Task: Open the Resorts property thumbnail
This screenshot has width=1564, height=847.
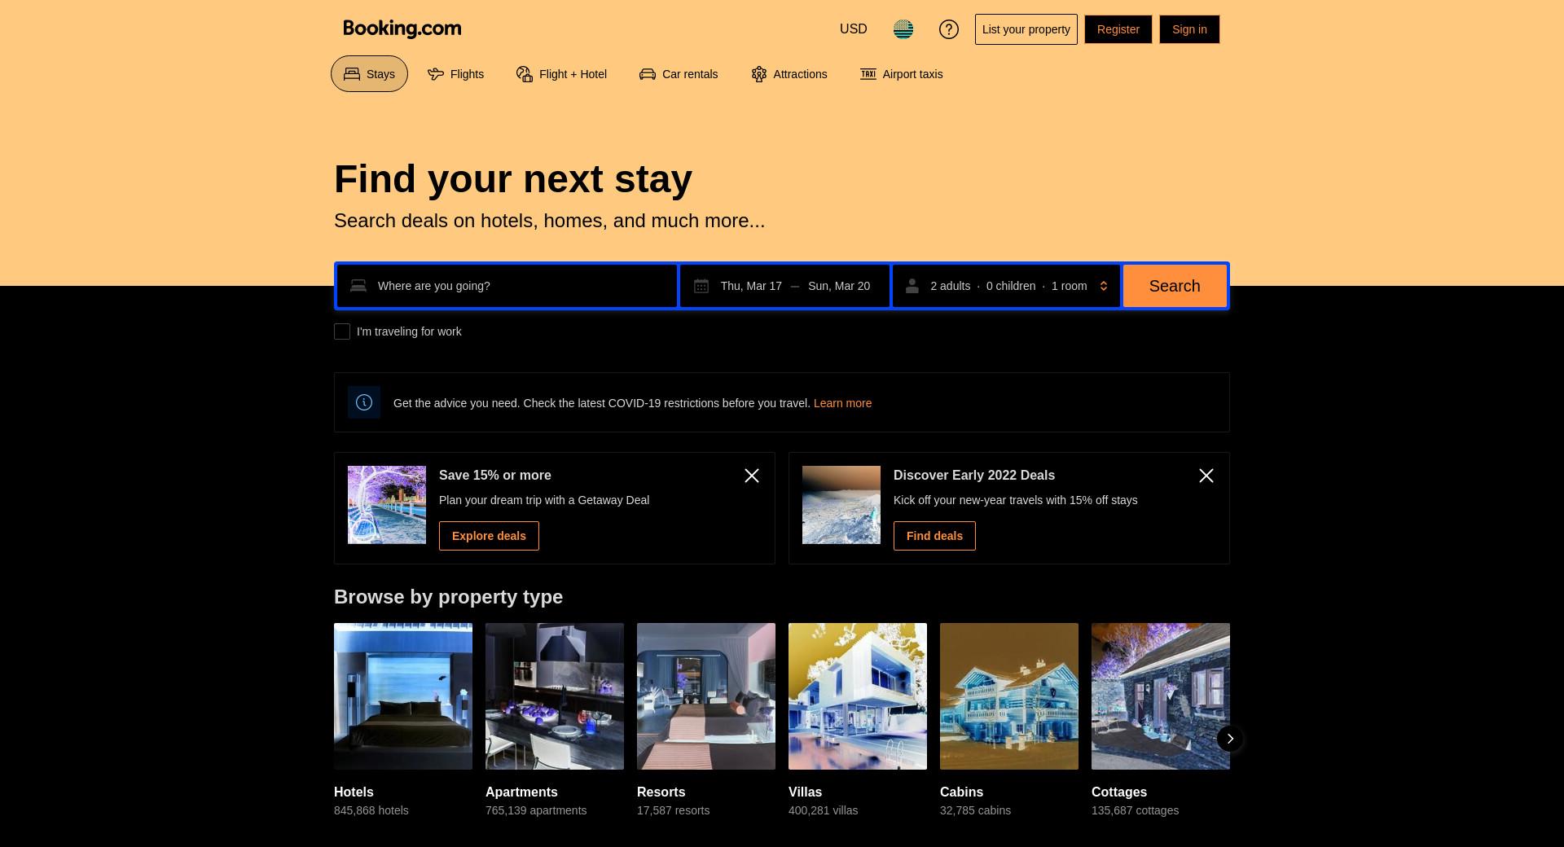Action: 706,696
